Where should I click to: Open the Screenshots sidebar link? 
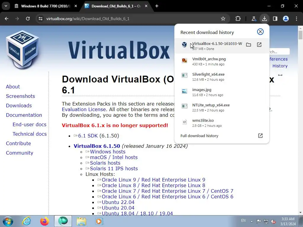(x=20, y=96)
